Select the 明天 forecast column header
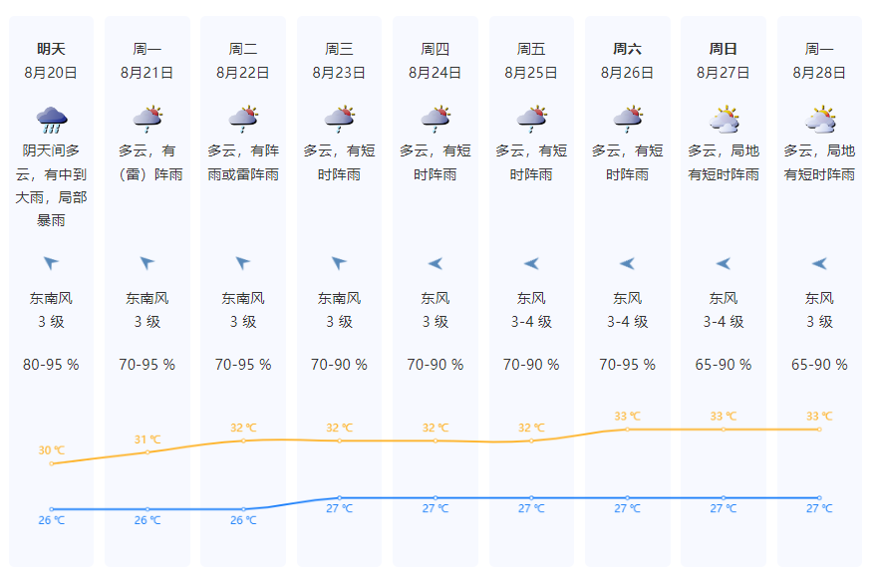The width and height of the screenshot is (875, 576). (x=51, y=48)
